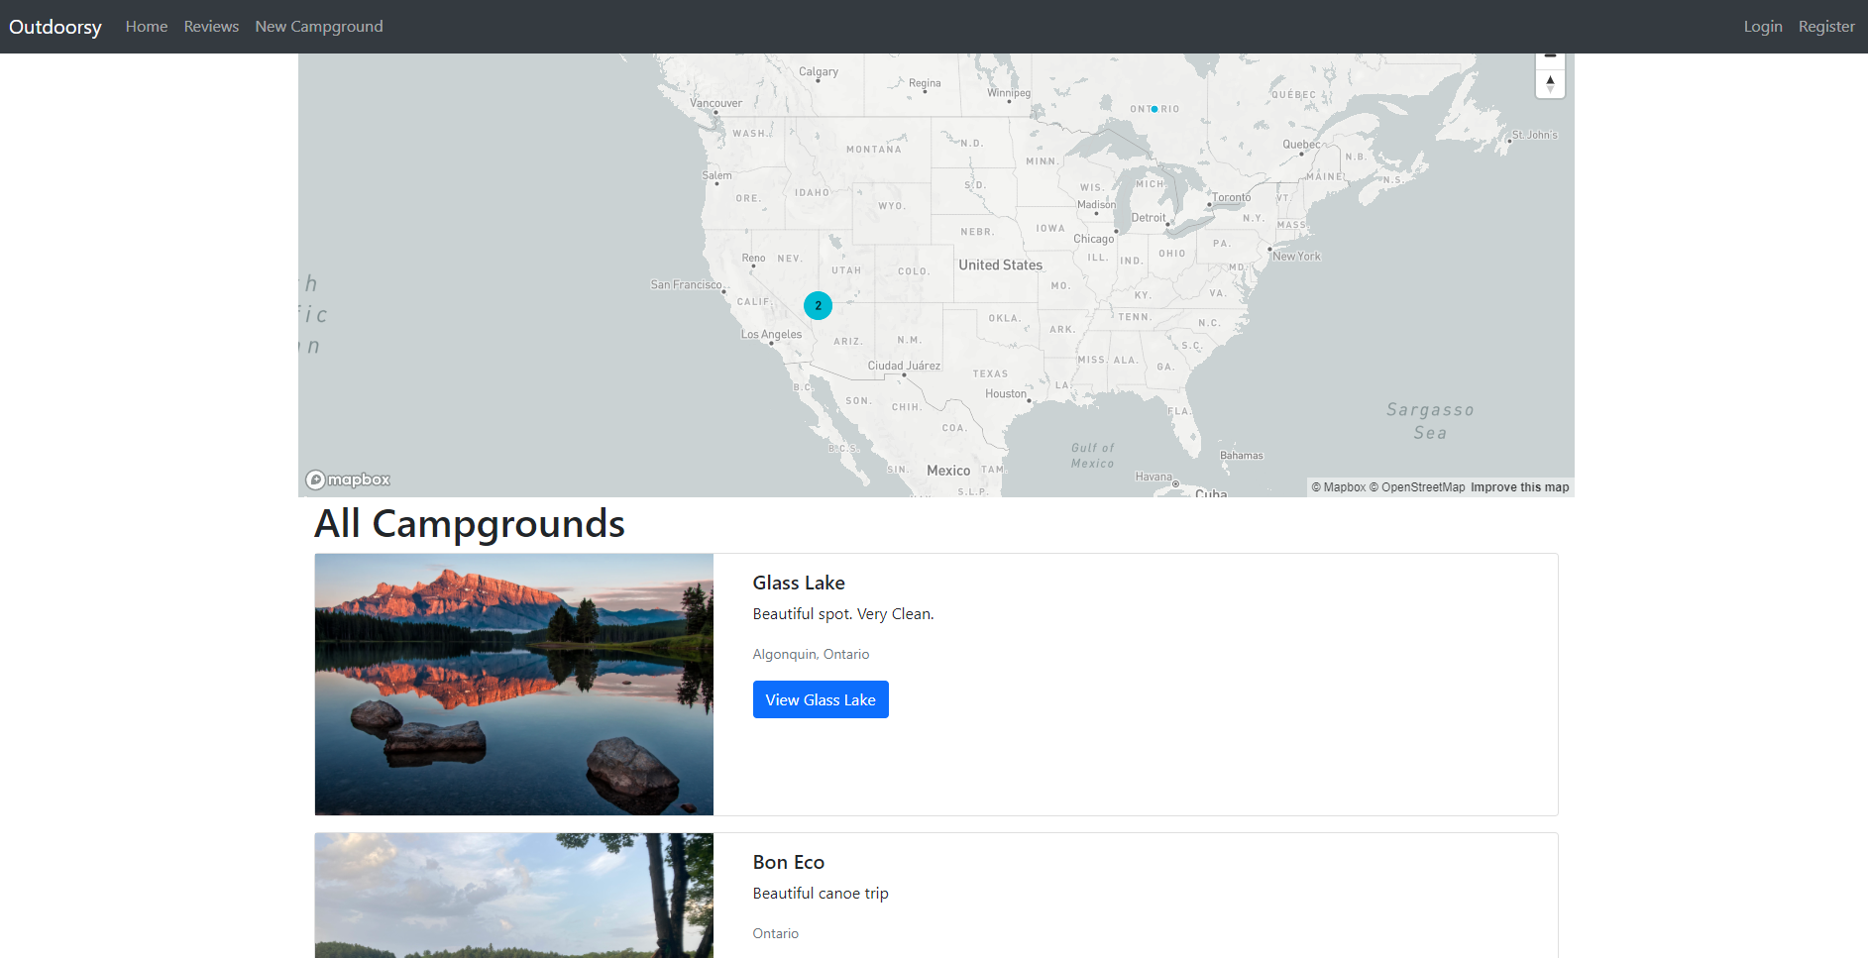Open the Register page
Screen dimensions: 1868x958
(1826, 27)
